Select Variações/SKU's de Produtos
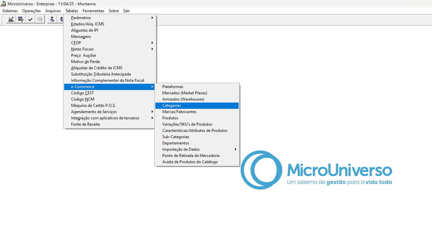This screenshot has width=432, height=244. pos(197,124)
